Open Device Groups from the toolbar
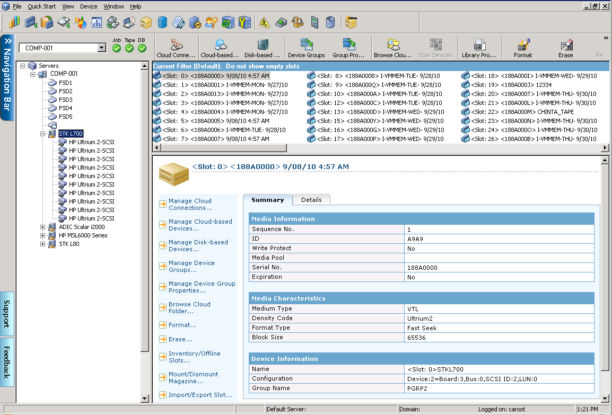612x415 pixels. (306, 46)
